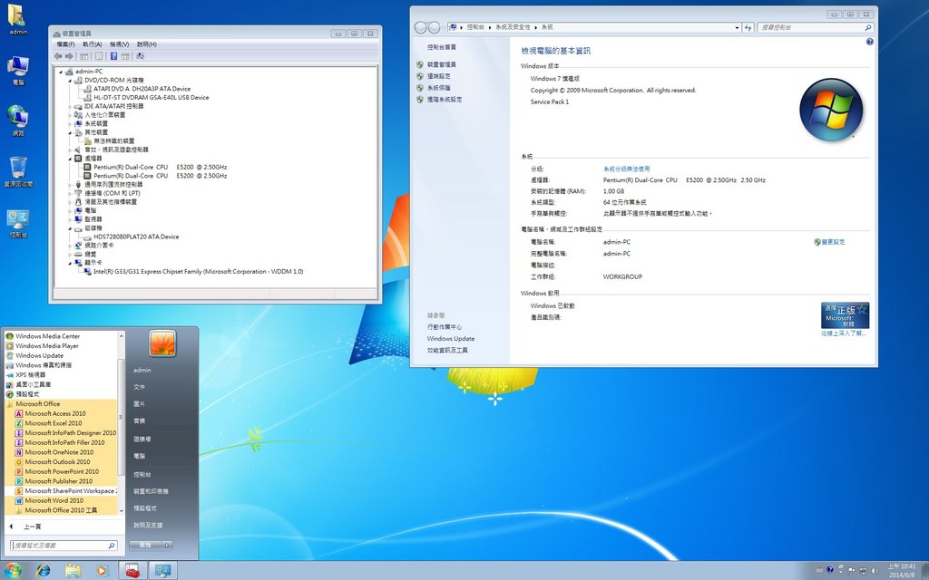Expand the IDE ATA/ATAPI 控制器 node
Image resolution: width=929 pixels, height=580 pixels.
[x=69, y=106]
